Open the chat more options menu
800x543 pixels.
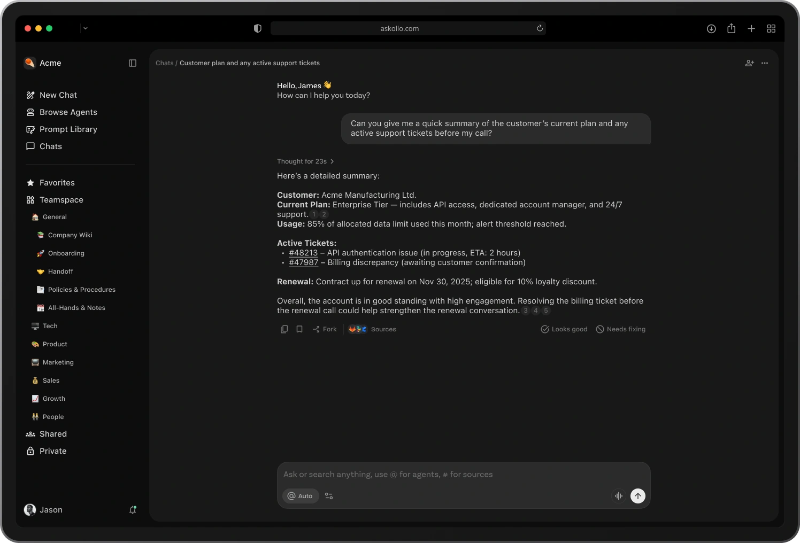765,63
